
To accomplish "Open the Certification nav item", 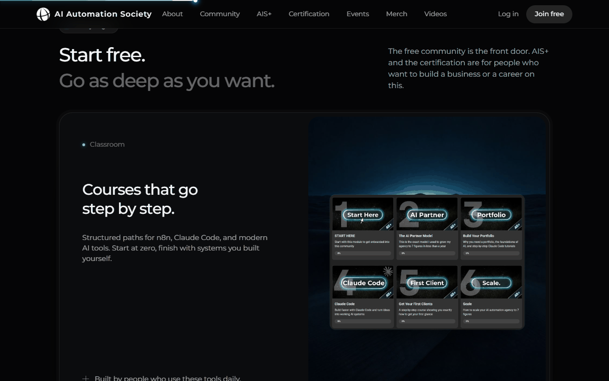I will click(309, 14).
